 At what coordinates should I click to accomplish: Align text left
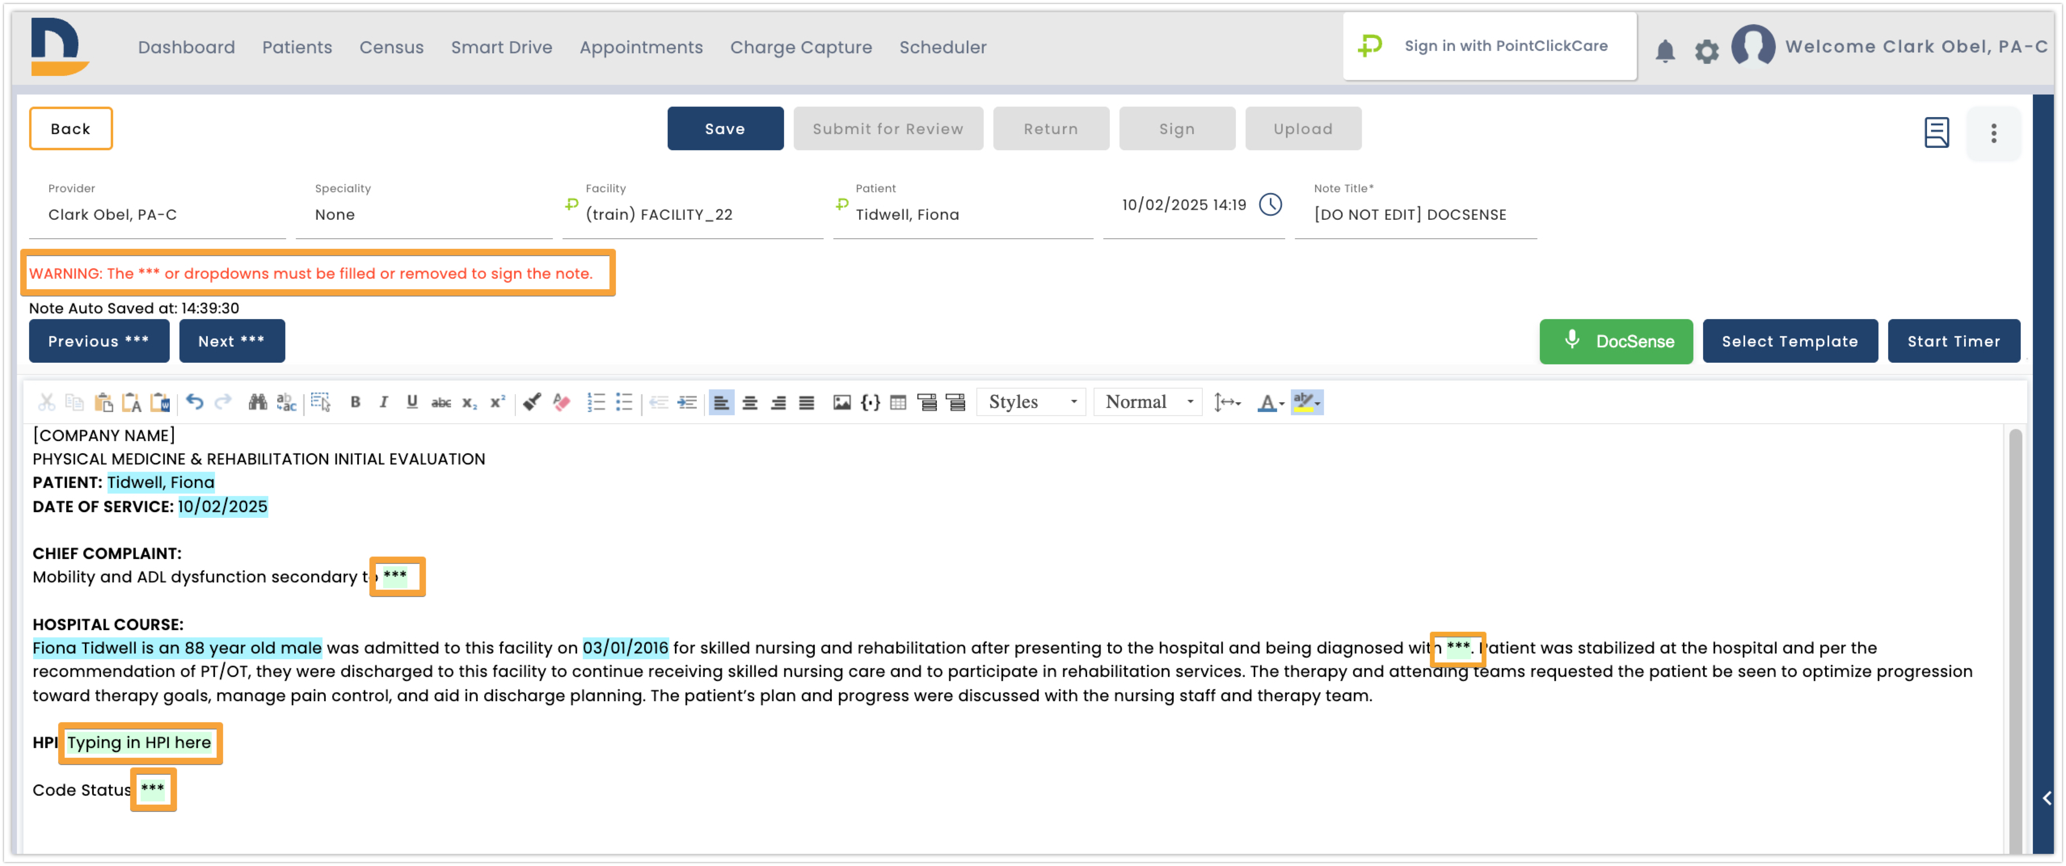point(722,403)
